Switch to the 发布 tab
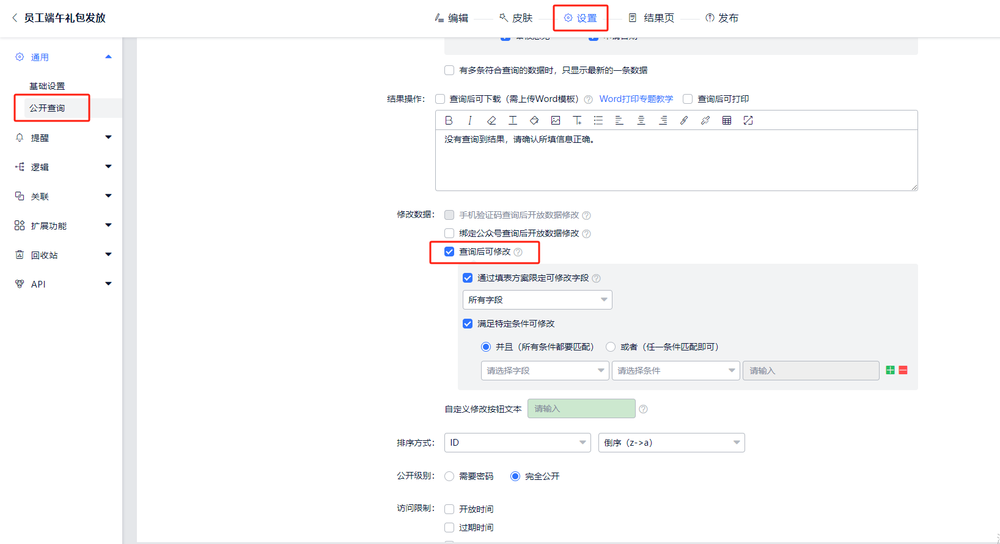Image resolution: width=1000 pixels, height=544 pixels. coord(722,18)
